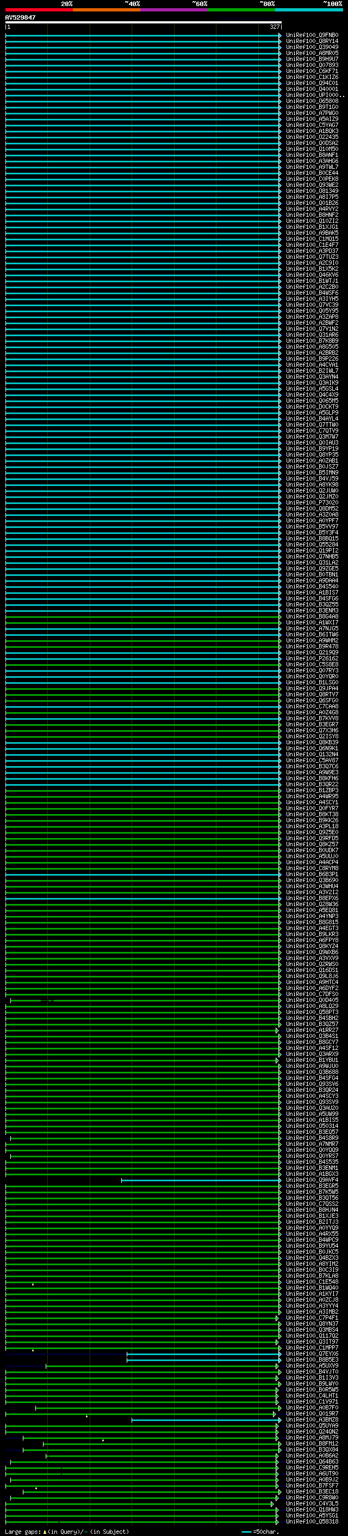Click hit label UniRef100_B7KVV8

click(x=312, y=719)
